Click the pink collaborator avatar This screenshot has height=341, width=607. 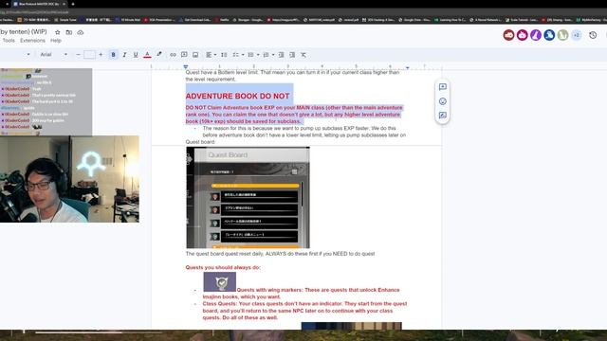[523, 35]
